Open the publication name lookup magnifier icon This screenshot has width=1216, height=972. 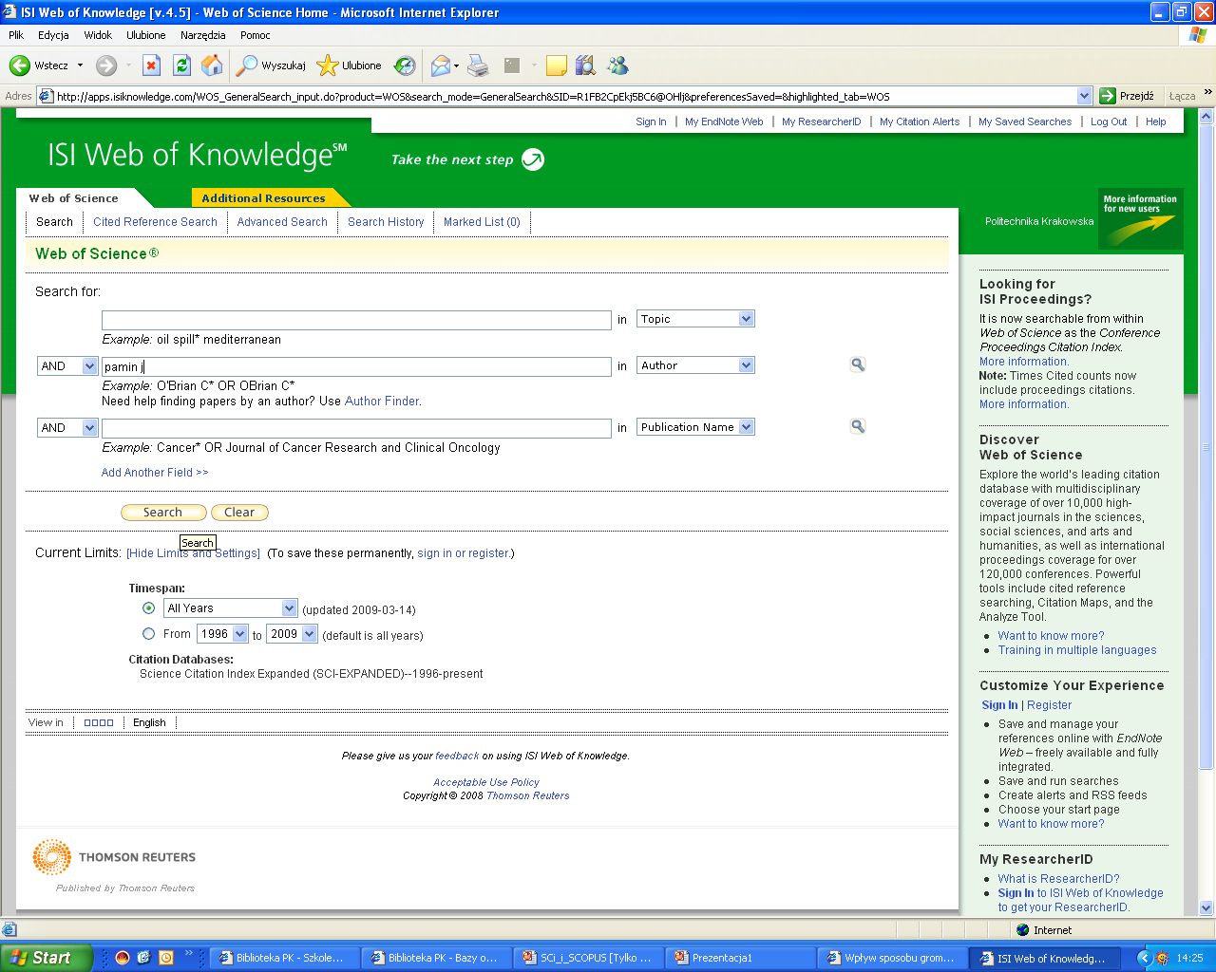(858, 426)
